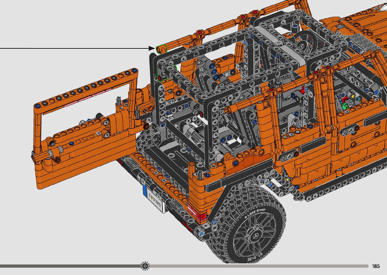Click the black arrowhead pointing at roof part

[x=152, y=48]
